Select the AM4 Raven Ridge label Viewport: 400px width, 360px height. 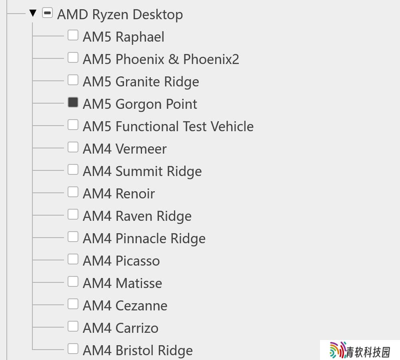click(x=137, y=216)
